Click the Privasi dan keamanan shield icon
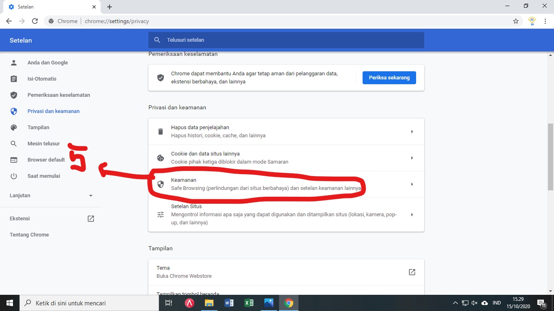The image size is (554, 311). coord(14,111)
